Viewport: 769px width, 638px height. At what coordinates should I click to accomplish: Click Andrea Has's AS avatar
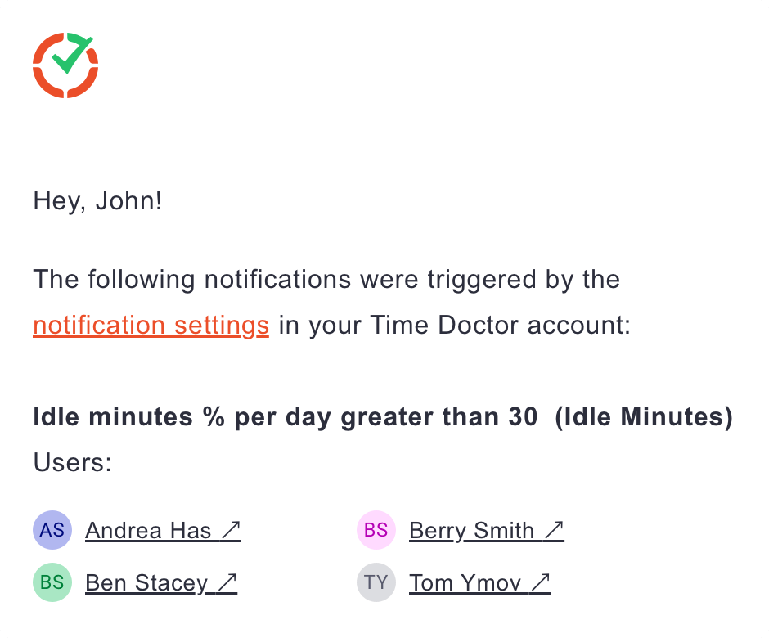point(52,531)
